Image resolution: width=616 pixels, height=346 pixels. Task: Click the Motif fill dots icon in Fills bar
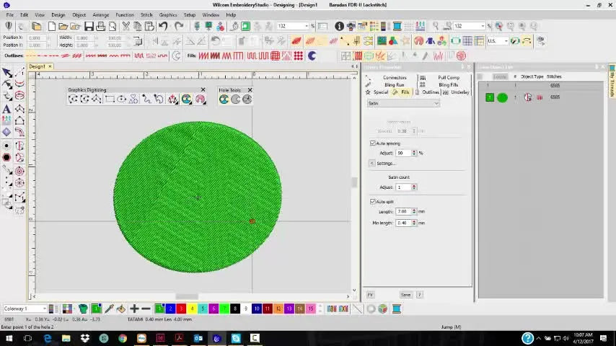(x=299, y=56)
